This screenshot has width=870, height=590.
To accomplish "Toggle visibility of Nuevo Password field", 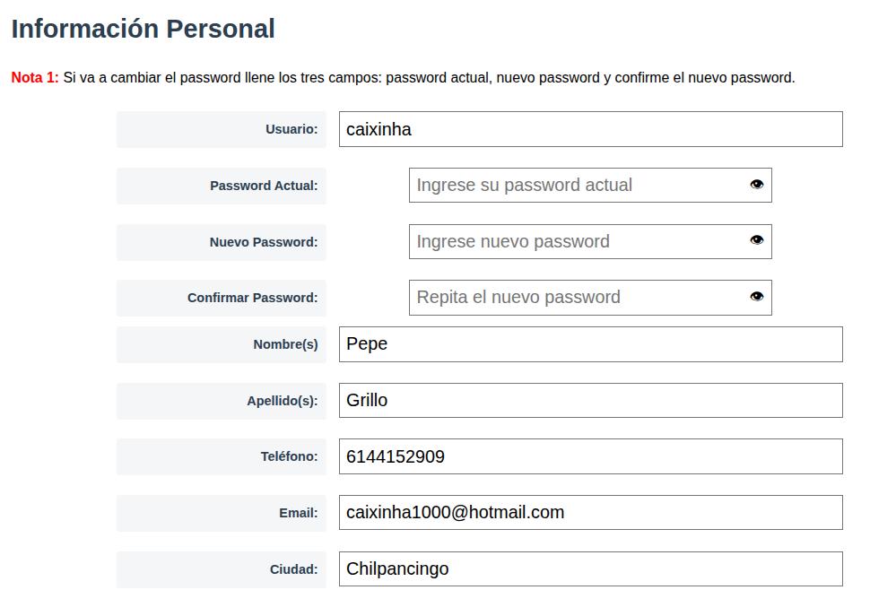I will pos(756,240).
